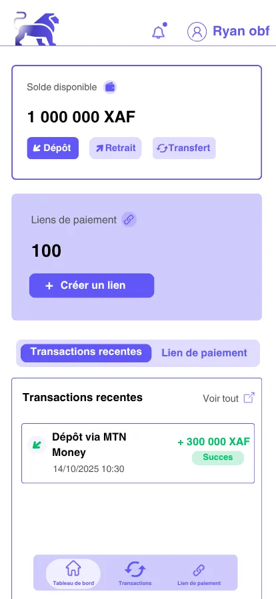This screenshot has height=599, width=276.
Task: Open the external link icon next to Voir tout
Action: tap(249, 398)
